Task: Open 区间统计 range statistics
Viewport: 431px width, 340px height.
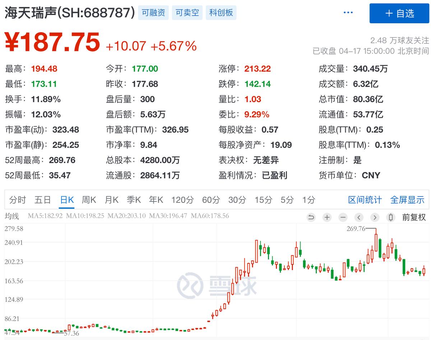Action: [x=365, y=200]
